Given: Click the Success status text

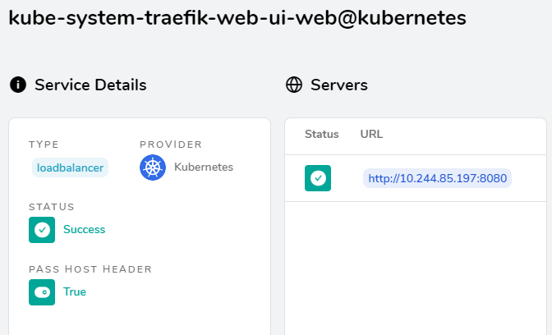Looking at the screenshot, I should coord(84,229).
